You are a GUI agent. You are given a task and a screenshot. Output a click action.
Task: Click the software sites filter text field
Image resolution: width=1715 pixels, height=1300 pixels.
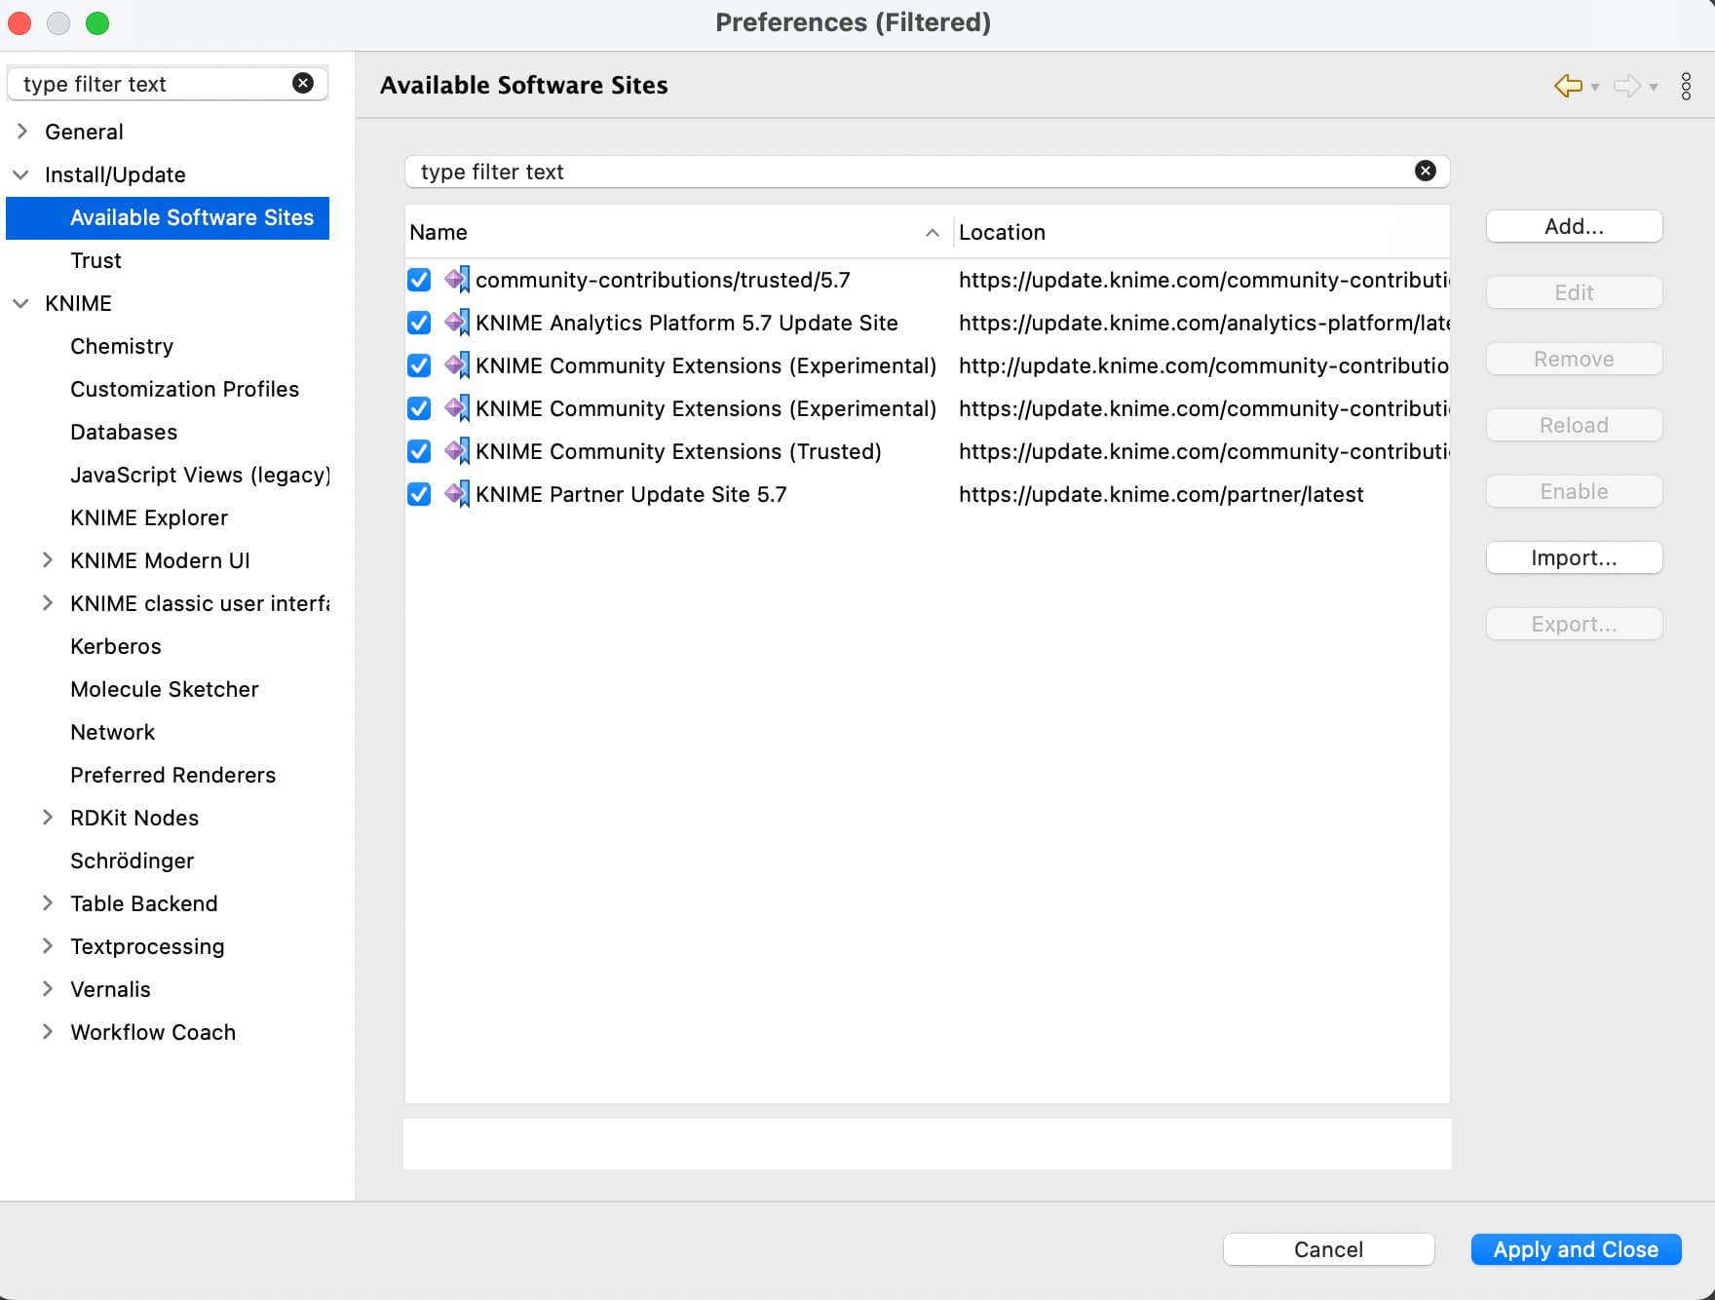[x=906, y=172]
